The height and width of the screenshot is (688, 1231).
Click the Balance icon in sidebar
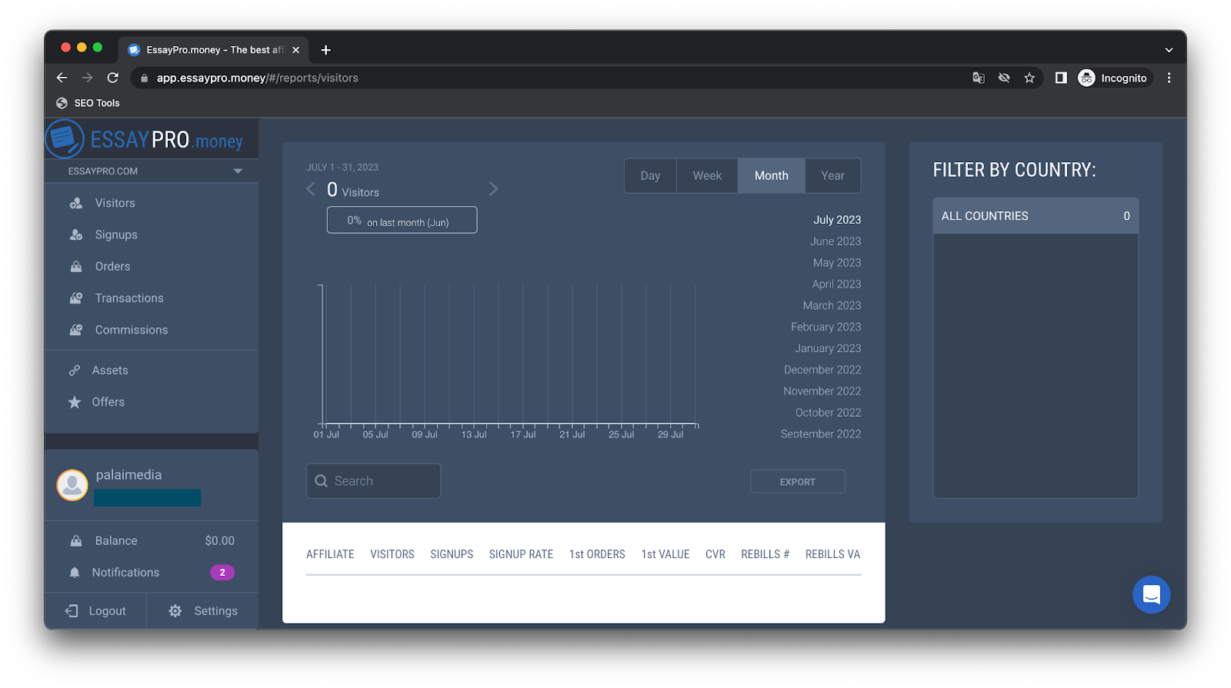click(x=76, y=541)
